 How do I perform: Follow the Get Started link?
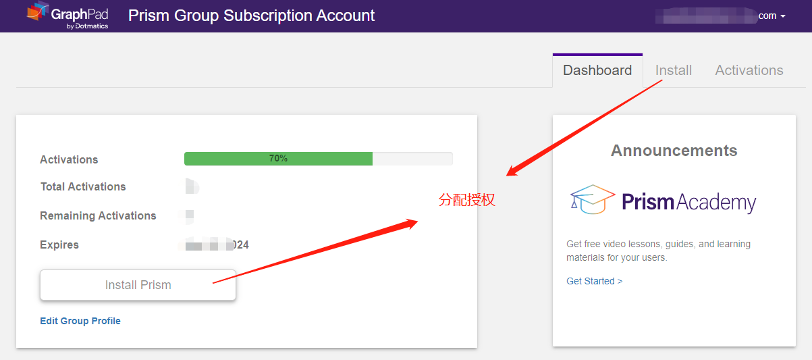pyautogui.click(x=595, y=281)
